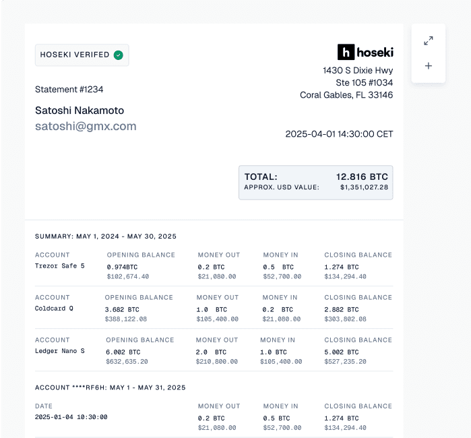
Task: Click the 1430 S Dixie Hwy address line
Action: coord(358,71)
